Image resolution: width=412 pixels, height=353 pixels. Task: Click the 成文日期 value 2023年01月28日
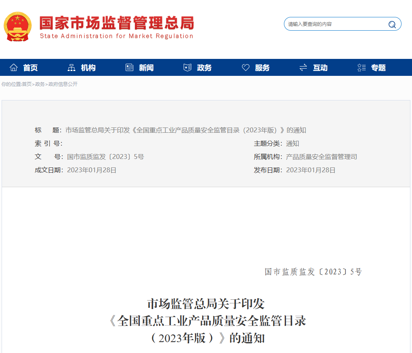(92, 170)
